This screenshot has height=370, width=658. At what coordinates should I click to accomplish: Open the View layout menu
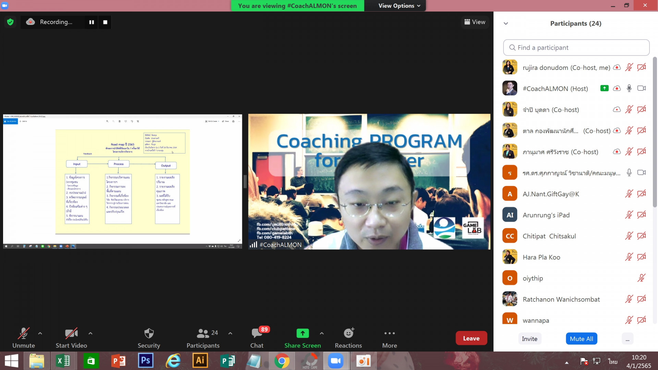tap(475, 22)
